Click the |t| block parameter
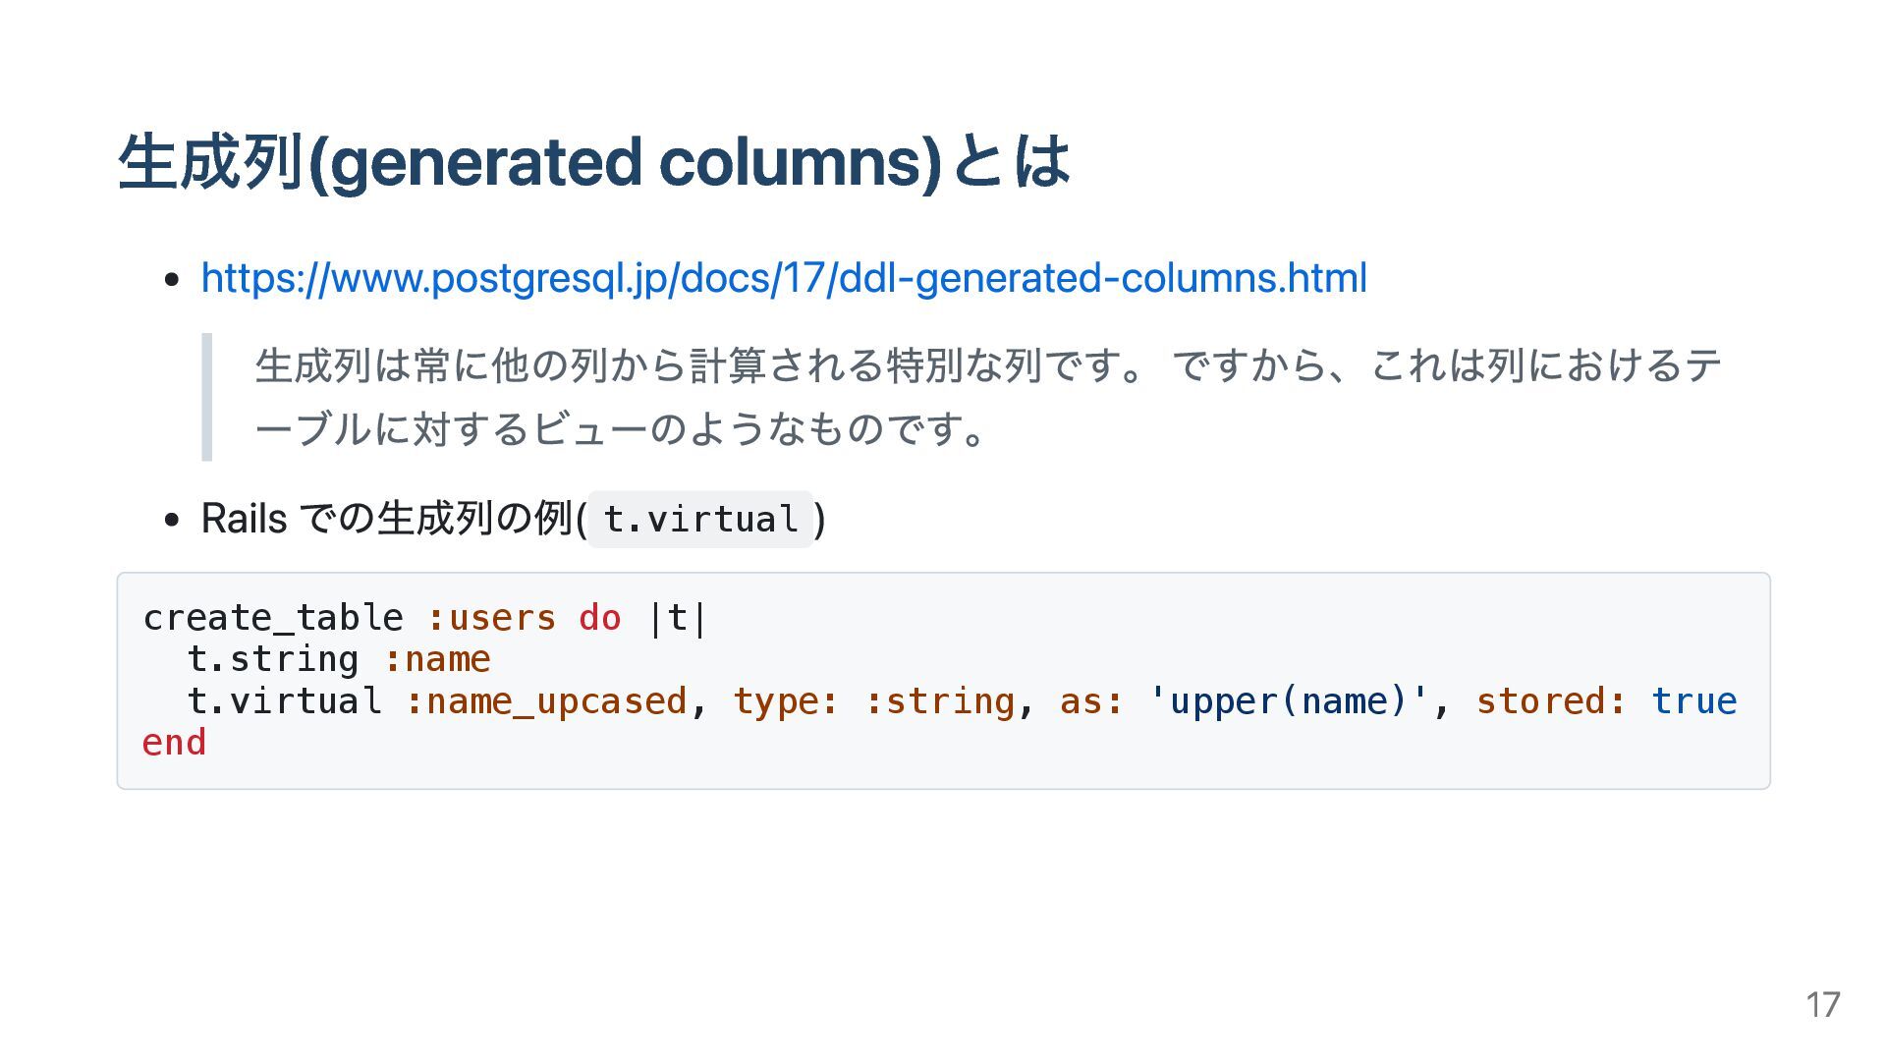Image resolution: width=1886 pixels, height=1061 pixels. coord(677,618)
